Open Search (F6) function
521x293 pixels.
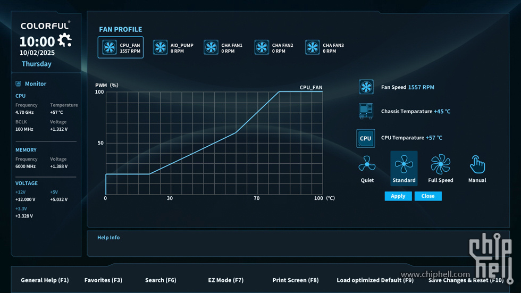(161, 280)
